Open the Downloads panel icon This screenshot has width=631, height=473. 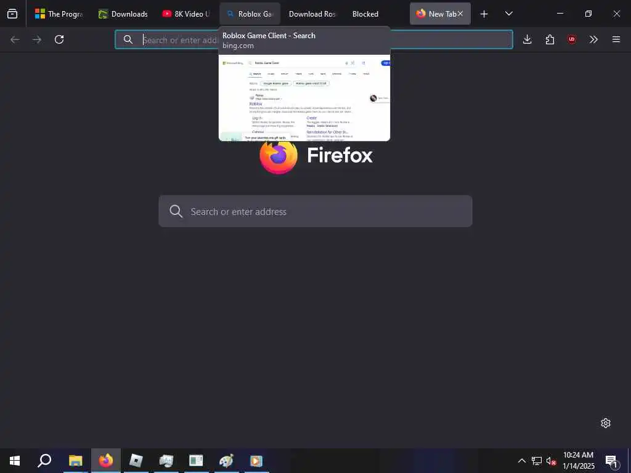pos(527,39)
